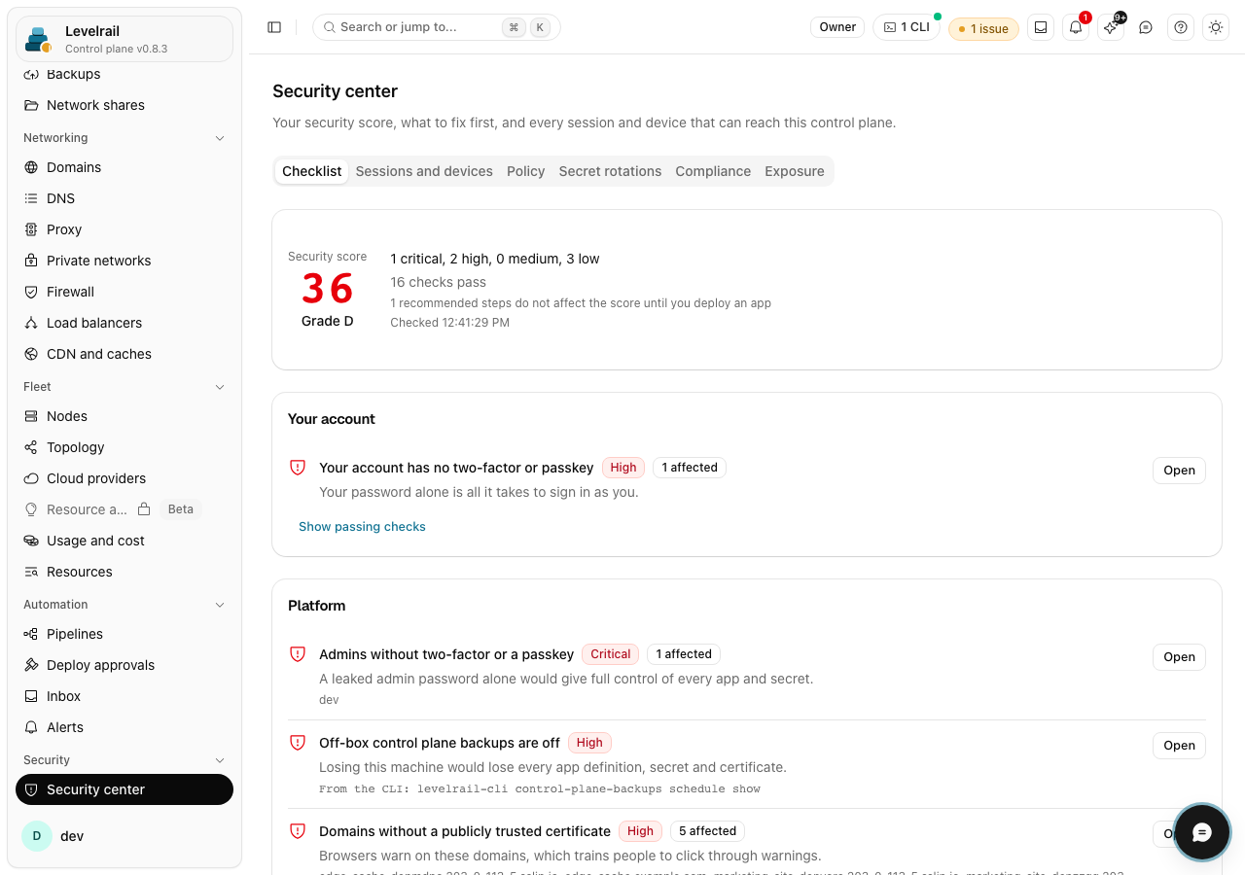Collapse the Security section chevron
The height and width of the screenshot is (875, 1245).
220,760
